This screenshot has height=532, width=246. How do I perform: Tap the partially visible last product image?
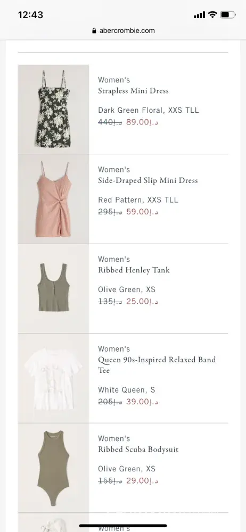point(53,522)
